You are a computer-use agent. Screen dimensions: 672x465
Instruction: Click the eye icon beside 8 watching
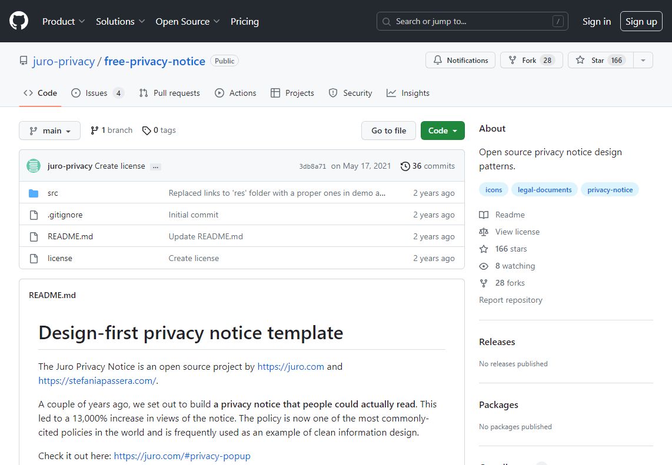[484, 266]
